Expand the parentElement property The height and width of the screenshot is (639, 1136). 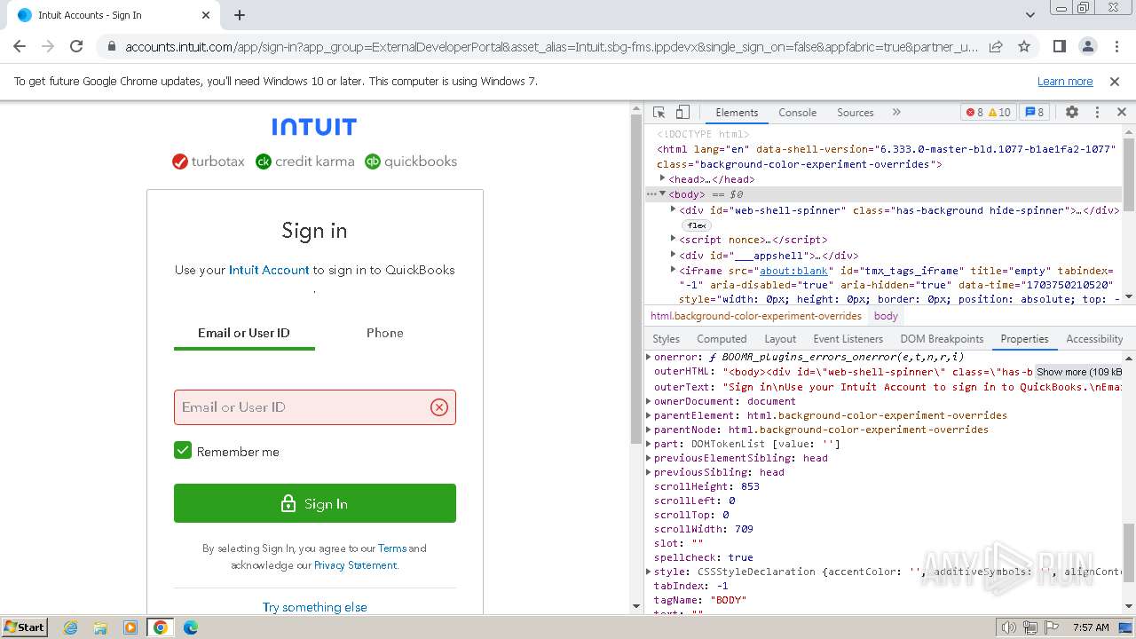coord(649,415)
